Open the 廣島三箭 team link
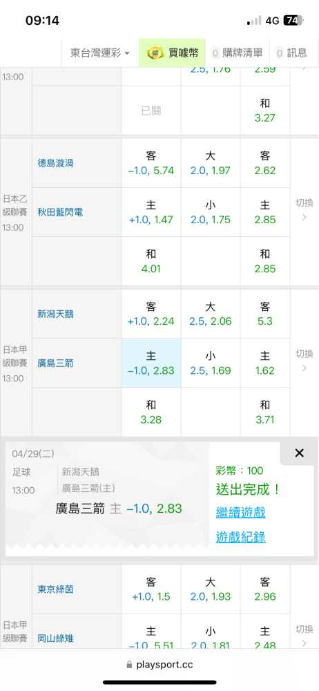319x691 pixels. coord(55,363)
